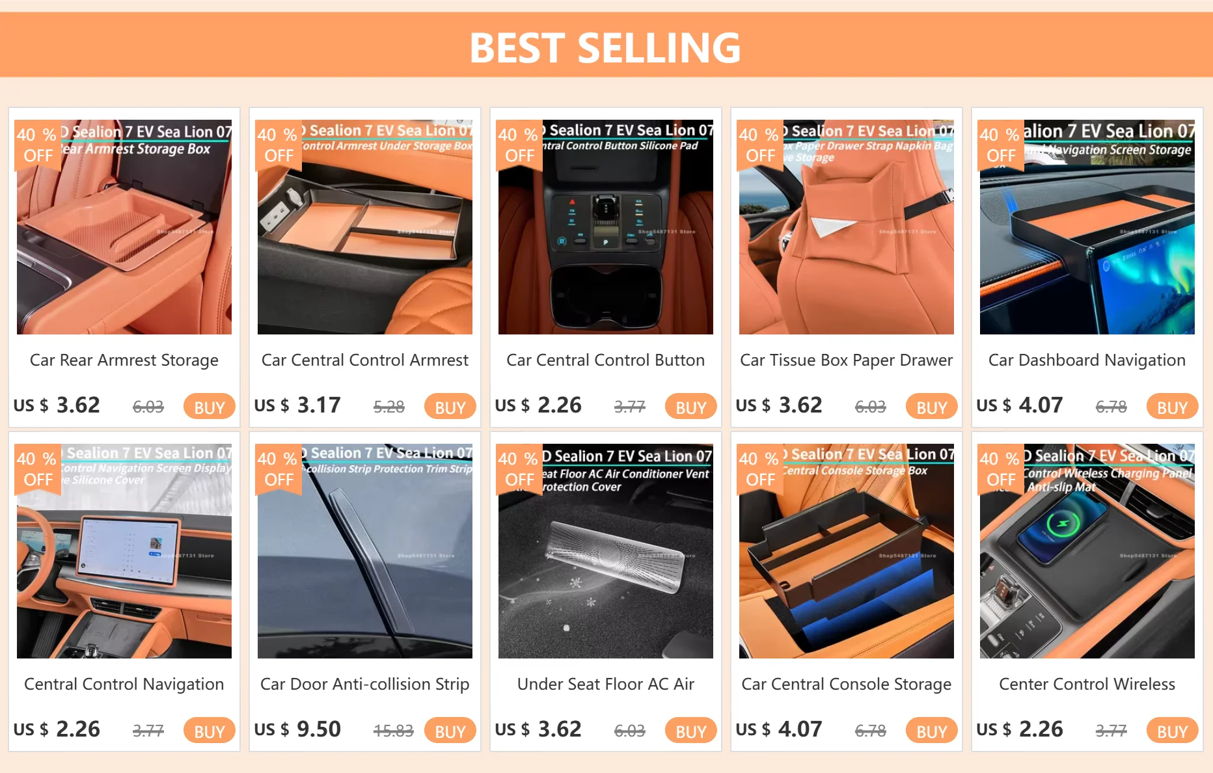1213x773 pixels.
Task: Click BUY for Center Control Wireless
Action: (1172, 731)
